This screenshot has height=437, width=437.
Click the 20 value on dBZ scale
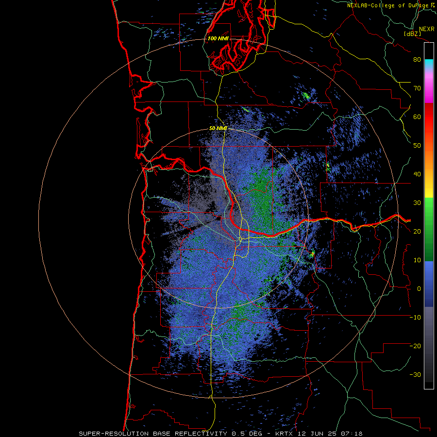417,232
